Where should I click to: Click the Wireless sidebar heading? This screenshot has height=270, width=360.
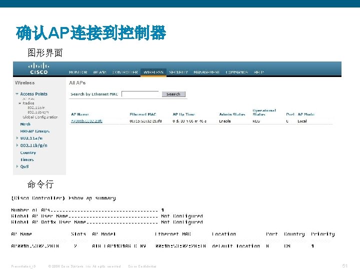pyautogui.click(x=25, y=83)
